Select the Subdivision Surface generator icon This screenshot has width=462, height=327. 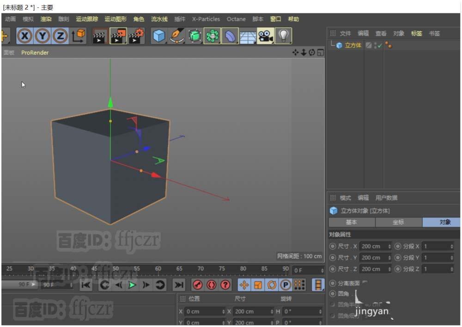click(x=195, y=36)
